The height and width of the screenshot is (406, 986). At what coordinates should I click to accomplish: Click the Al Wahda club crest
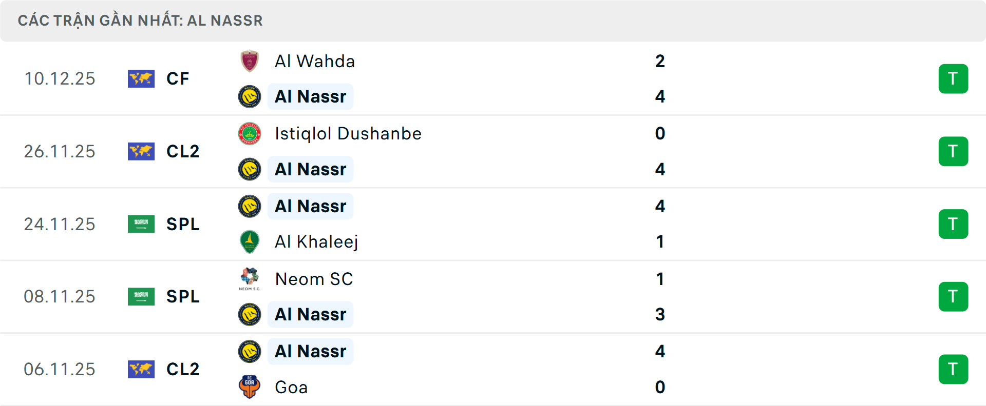(x=250, y=60)
